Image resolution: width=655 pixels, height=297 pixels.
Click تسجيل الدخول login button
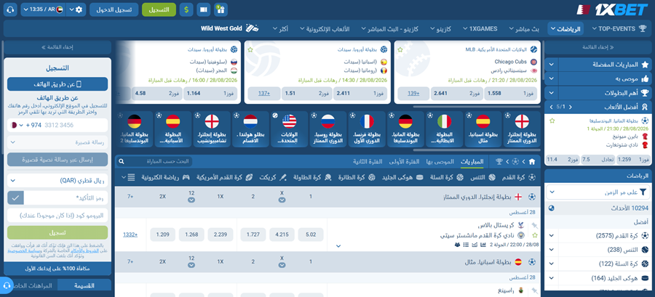click(x=114, y=9)
